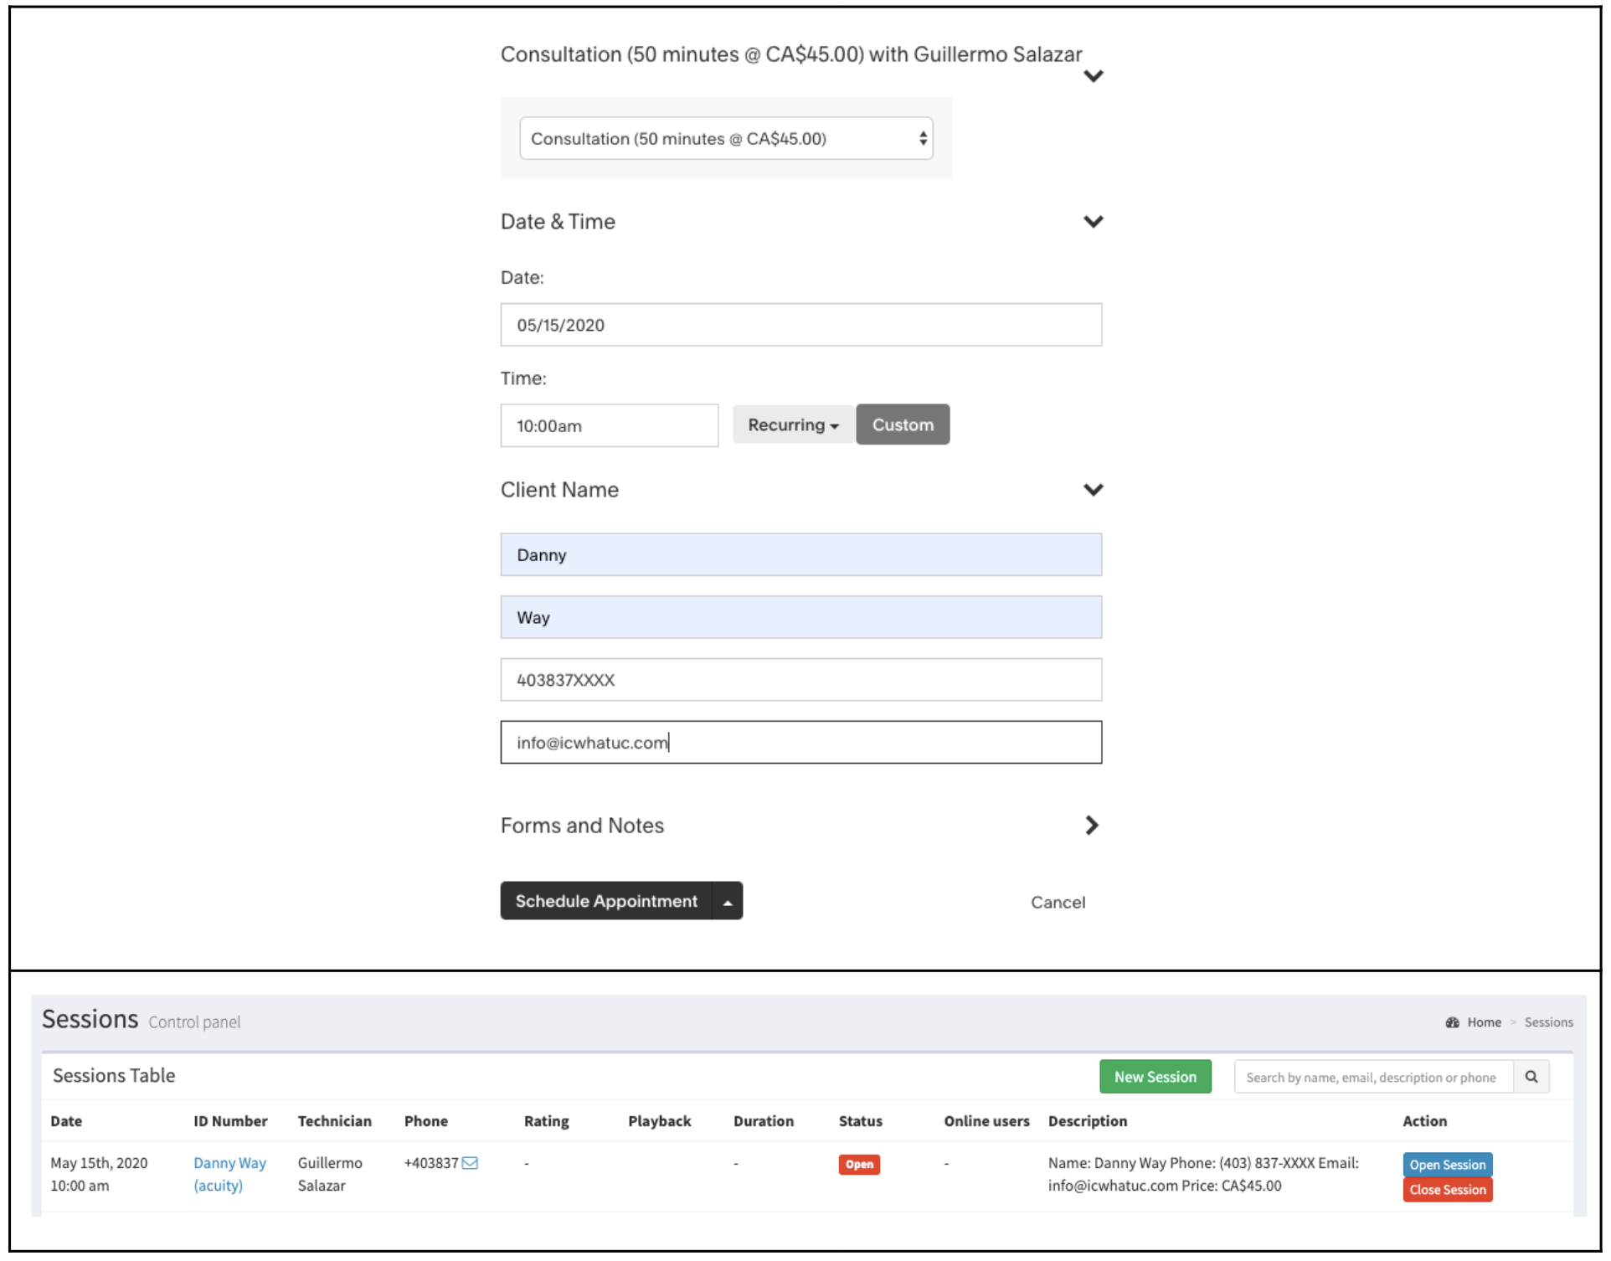Open the Consultation type select box
This screenshot has width=1611, height=1261.
click(x=726, y=138)
